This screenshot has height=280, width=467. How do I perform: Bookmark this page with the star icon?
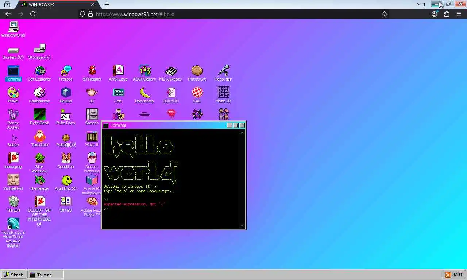(x=385, y=14)
